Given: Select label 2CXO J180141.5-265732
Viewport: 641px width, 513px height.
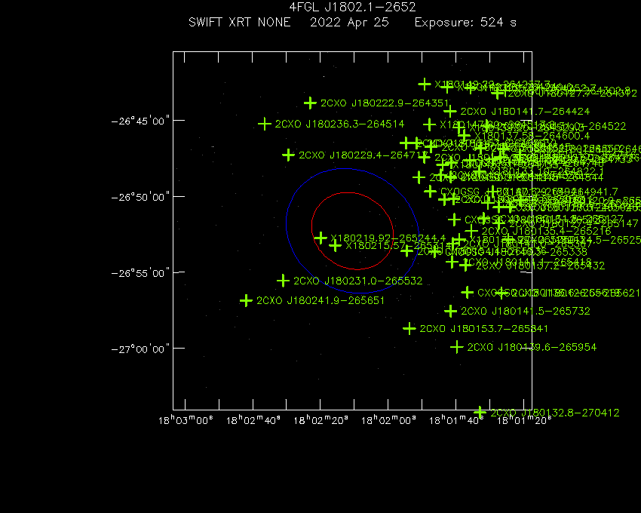Looking at the screenshot, I should 526,312.
